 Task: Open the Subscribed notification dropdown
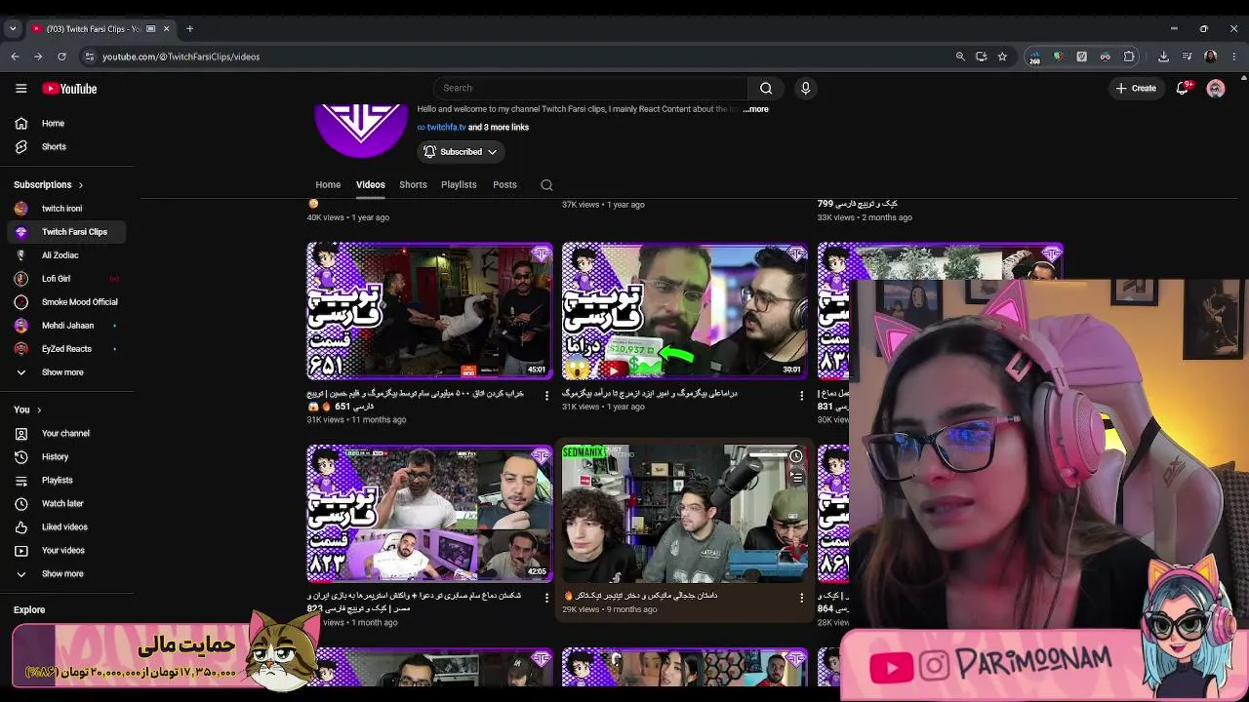click(x=461, y=152)
